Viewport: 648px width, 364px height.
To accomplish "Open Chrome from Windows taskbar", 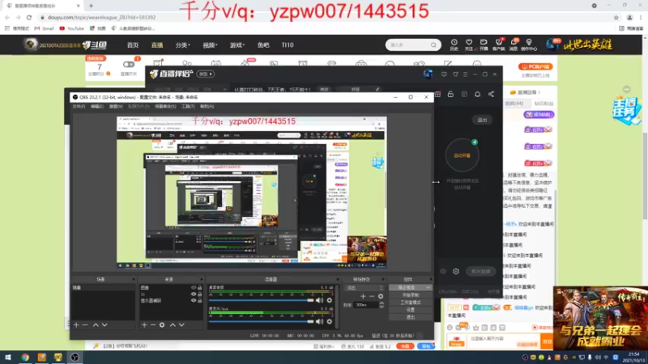I will click(x=25, y=357).
